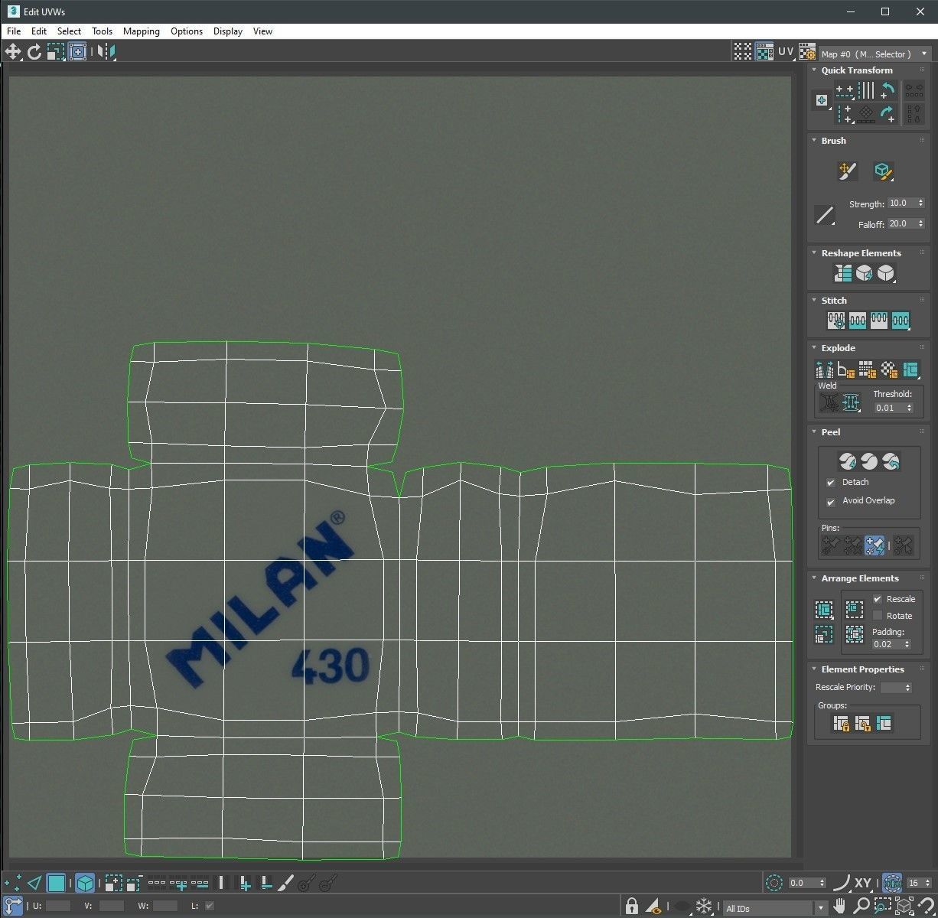Click the Weld Threshold value field
Viewport: 938px width, 918px height.
(x=889, y=408)
